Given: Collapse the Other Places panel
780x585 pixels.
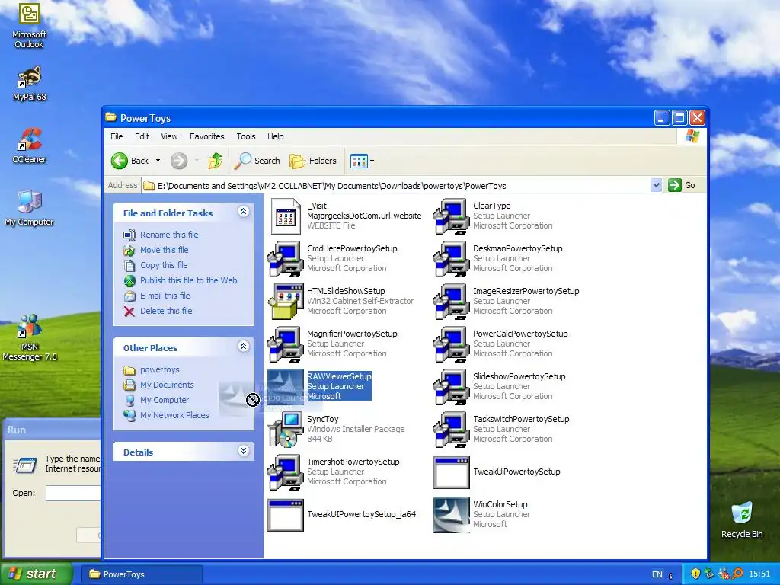Looking at the screenshot, I should click(x=243, y=347).
